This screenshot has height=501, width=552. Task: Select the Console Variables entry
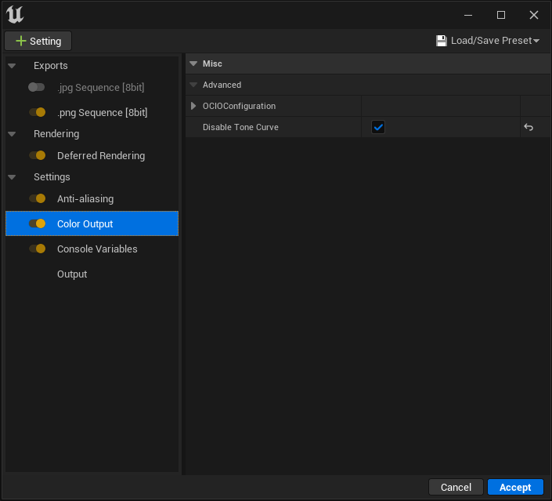point(97,249)
